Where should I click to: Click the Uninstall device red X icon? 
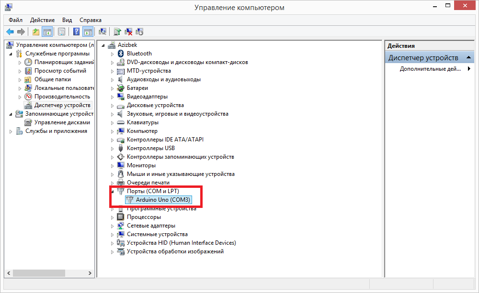coord(128,32)
